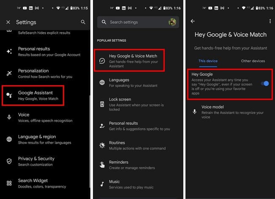Click "Results based on your Google Account" text
The image size is (275, 199).
pos(49,55)
